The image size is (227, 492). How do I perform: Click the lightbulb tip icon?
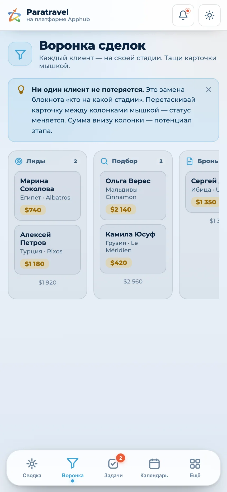[21, 90]
